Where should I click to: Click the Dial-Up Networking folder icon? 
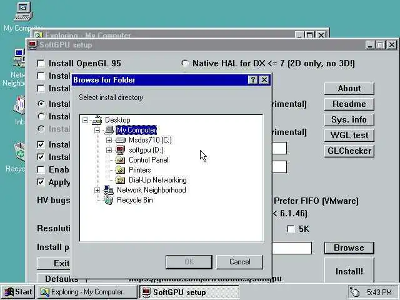coord(121,180)
